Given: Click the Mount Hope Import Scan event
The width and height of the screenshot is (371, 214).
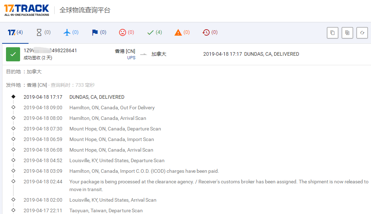Looking at the screenshot, I should point(111,139).
